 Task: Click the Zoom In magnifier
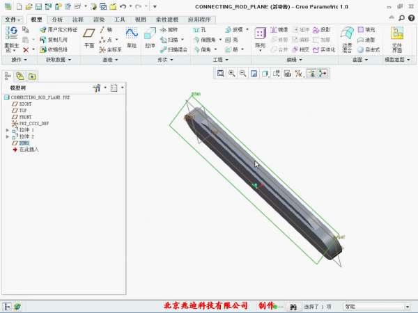pyautogui.click(x=232, y=73)
